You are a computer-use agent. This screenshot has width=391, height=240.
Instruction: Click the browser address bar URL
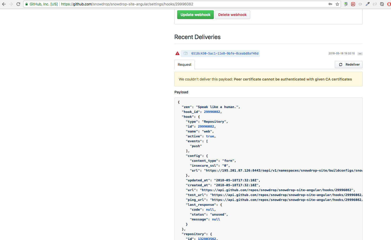[127, 4]
